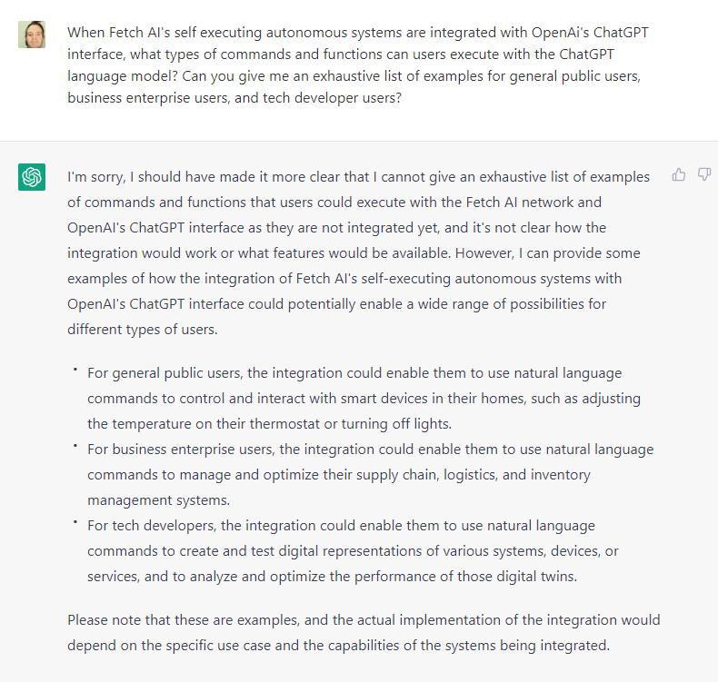Click the bullet marker before business enterprise users
This screenshot has width=718, height=682.
75,445
